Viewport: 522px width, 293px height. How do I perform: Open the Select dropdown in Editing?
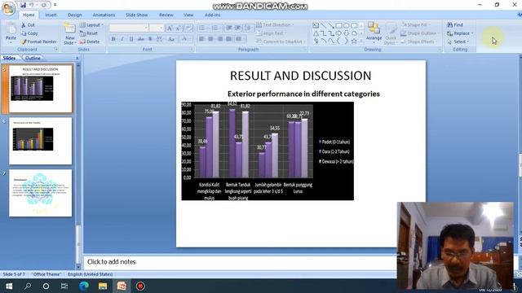pyautogui.click(x=458, y=42)
